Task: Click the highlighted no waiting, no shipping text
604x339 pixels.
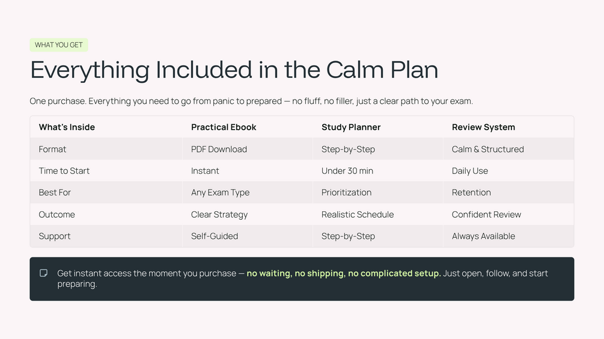Action: 296,273
